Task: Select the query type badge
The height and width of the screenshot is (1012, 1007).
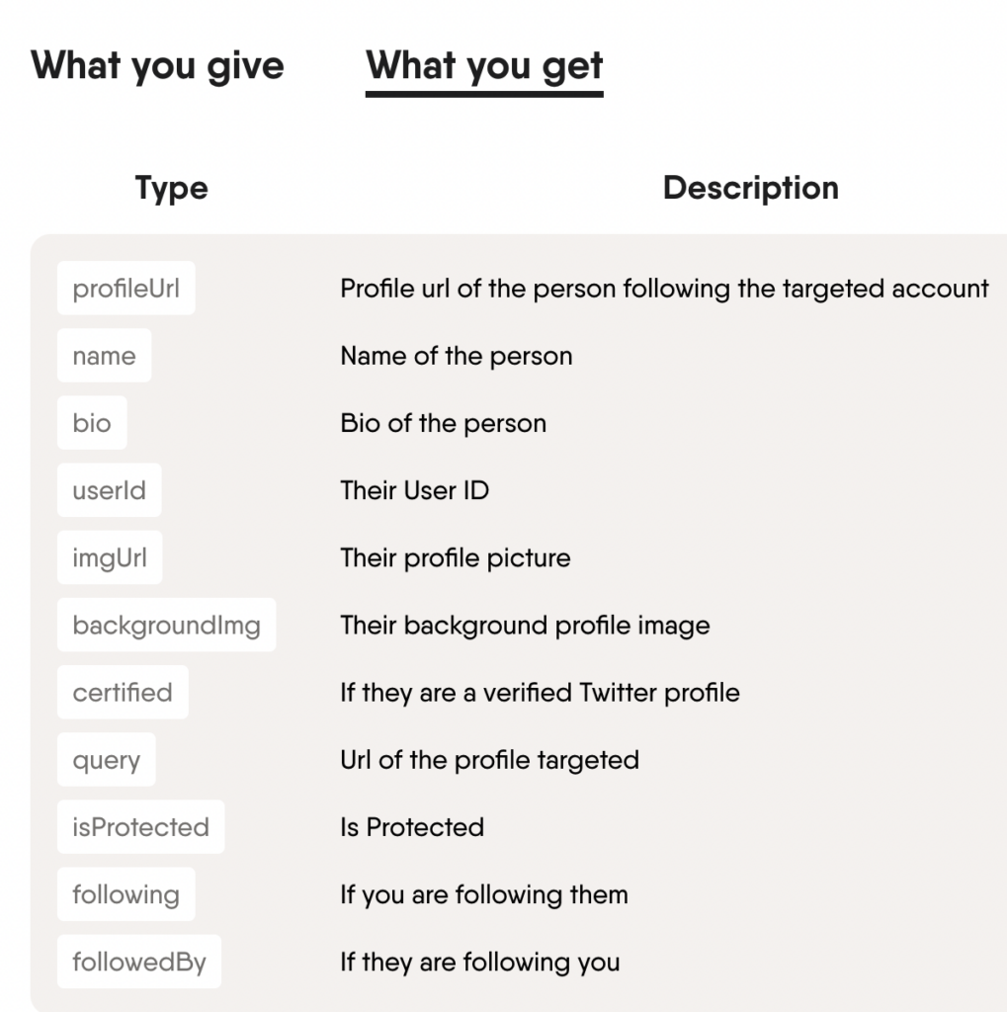Action: pos(106,759)
